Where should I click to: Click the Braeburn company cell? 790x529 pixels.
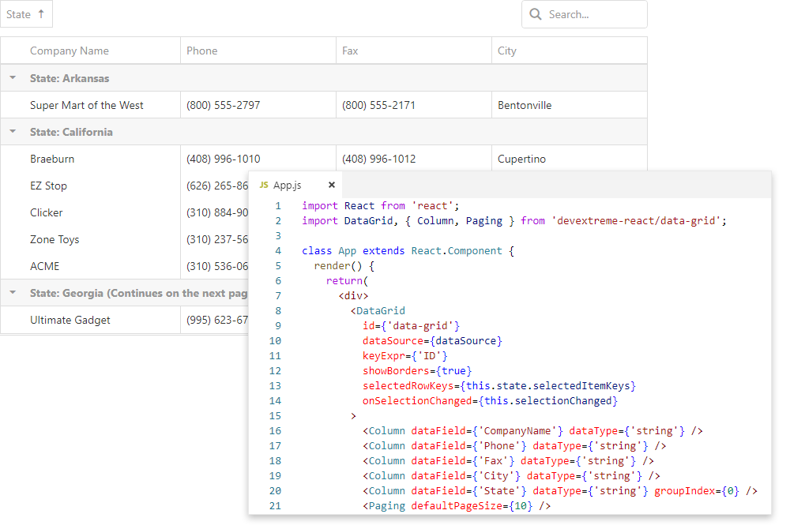52,159
